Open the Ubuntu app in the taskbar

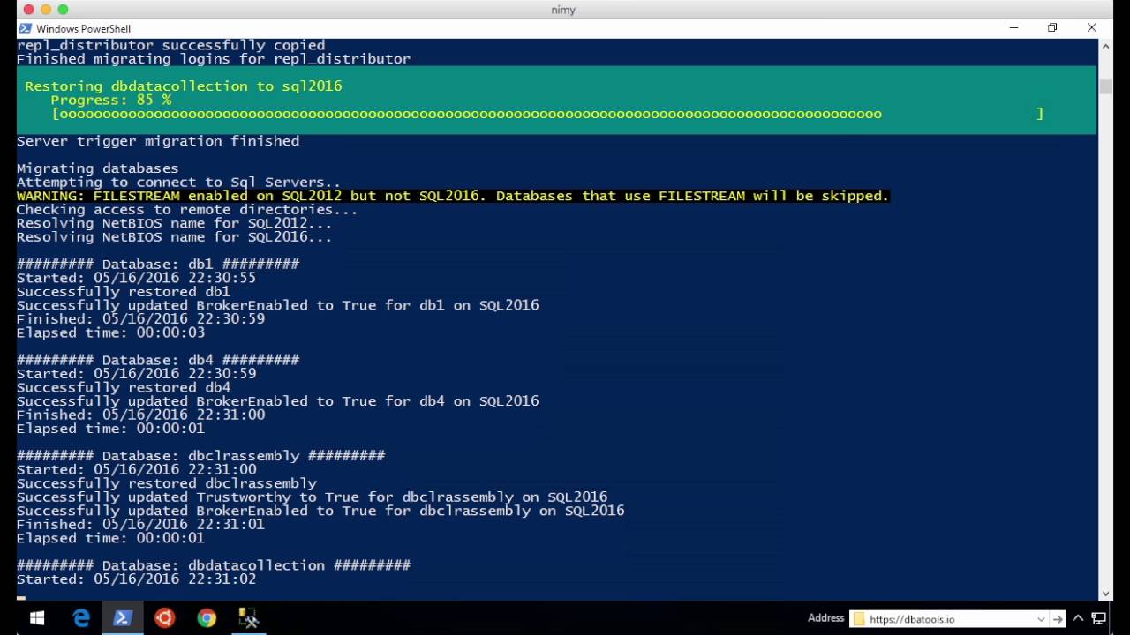(x=164, y=618)
